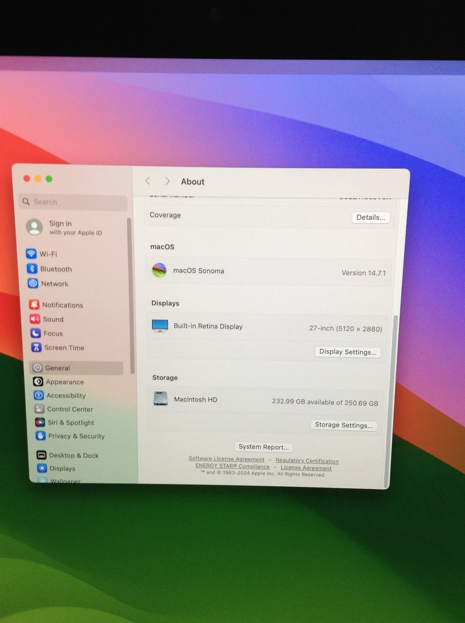The width and height of the screenshot is (465, 623).
Task: Click the 27-inch (5120 × 2880) text
Action: point(346,328)
